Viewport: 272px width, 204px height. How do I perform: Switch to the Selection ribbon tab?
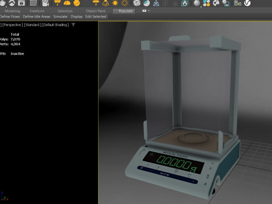pos(65,11)
